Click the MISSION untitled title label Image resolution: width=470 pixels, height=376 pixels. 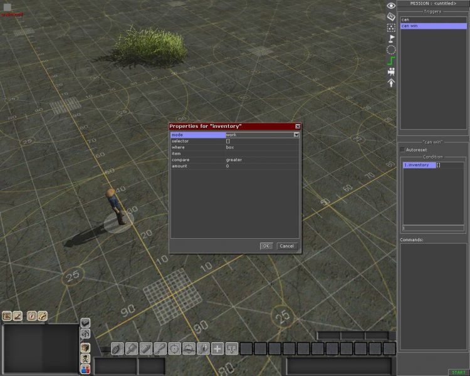(x=433, y=4)
